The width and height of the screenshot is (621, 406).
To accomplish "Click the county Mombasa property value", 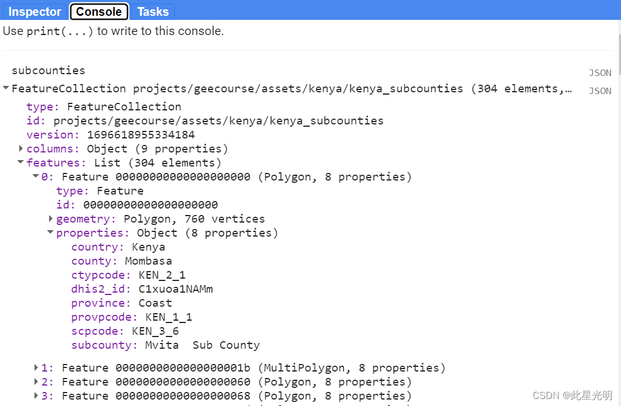I will [148, 261].
